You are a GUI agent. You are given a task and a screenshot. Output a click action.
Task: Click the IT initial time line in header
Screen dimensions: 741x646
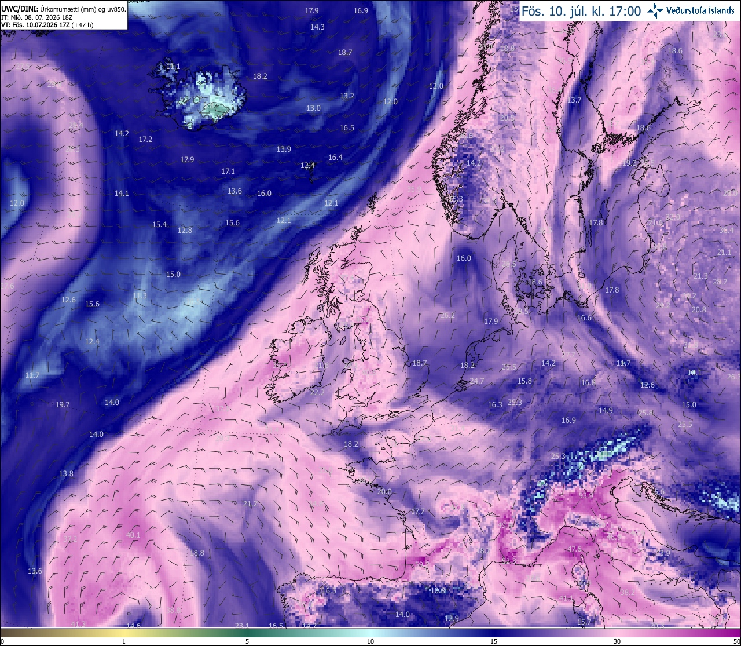click(37, 17)
